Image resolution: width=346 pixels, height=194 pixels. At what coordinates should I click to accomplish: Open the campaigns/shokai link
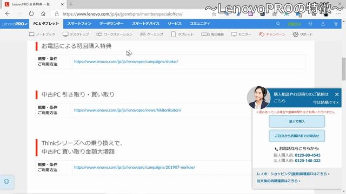click(126, 61)
